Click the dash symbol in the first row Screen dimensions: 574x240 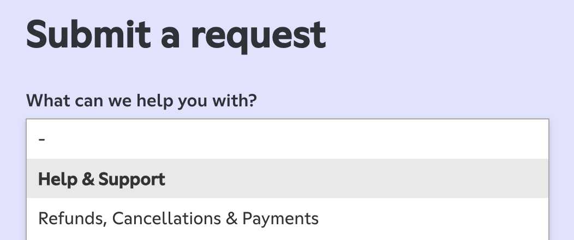click(x=42, y=140)
